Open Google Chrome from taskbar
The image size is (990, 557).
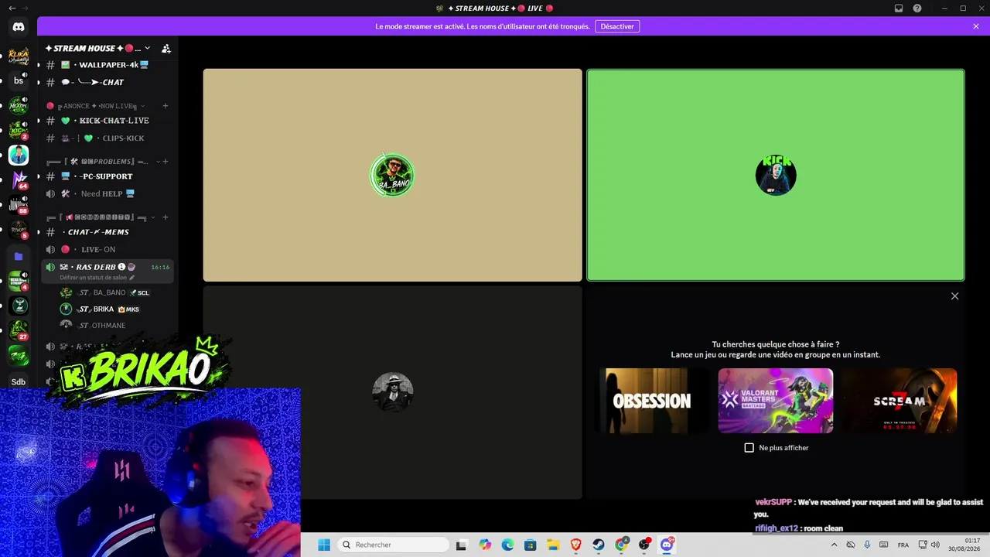(x=621, y=545)
